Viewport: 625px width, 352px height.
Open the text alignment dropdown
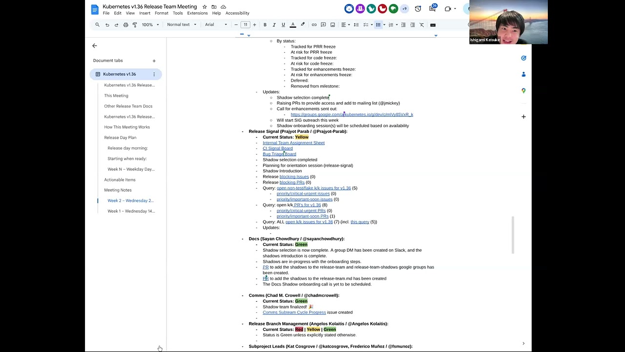point(345,25)
